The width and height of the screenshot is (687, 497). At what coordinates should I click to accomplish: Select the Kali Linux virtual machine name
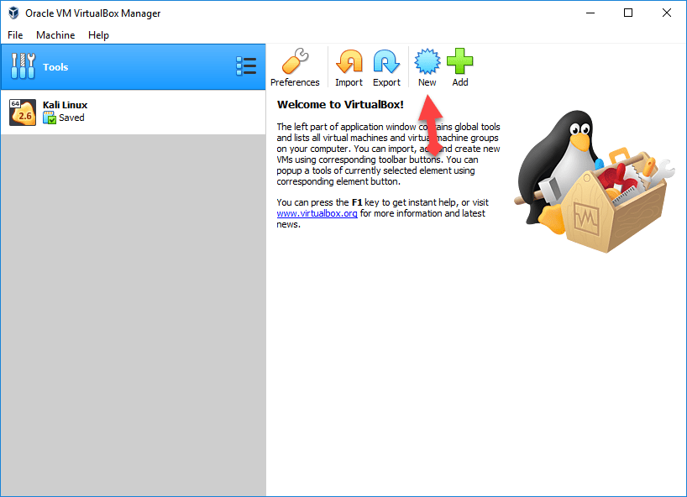(x=65, y=105)
